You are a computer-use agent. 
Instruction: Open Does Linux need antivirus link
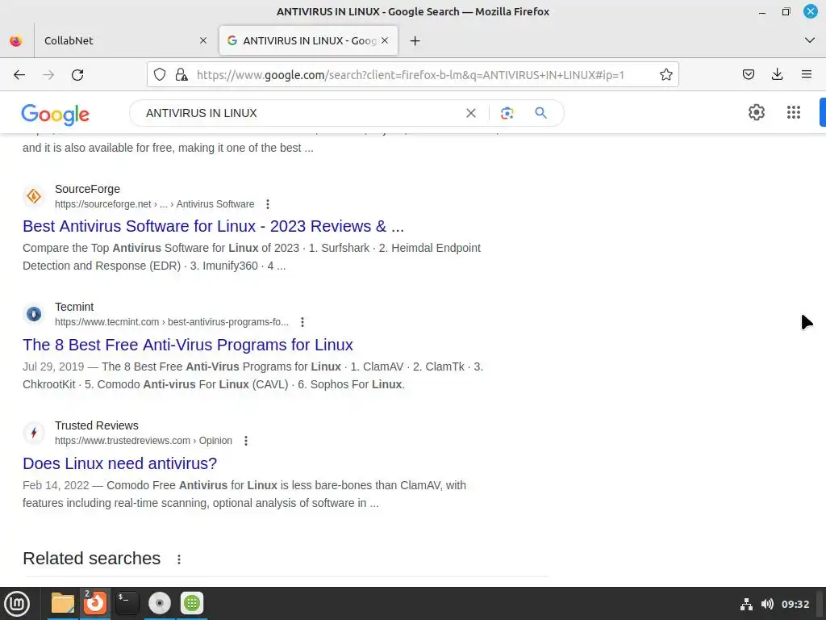(119, 463)
